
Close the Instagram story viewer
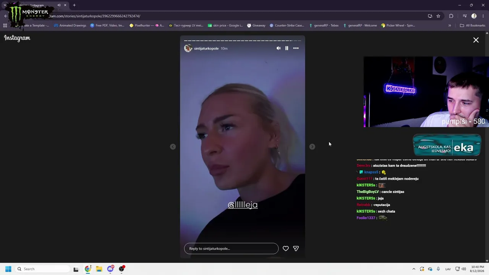tap(476, 40)
